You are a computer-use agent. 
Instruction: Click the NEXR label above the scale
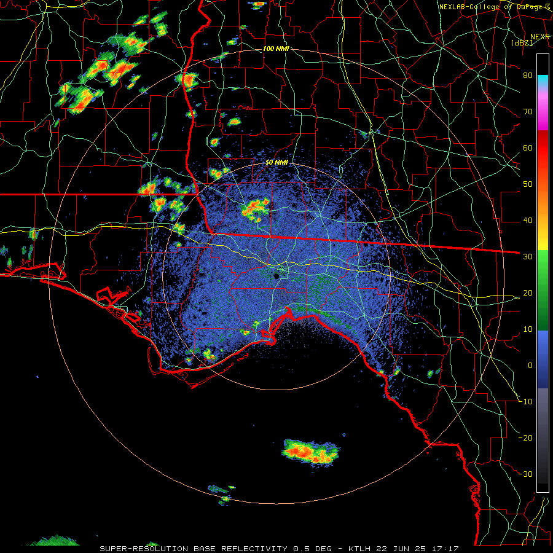pos(539,36)
